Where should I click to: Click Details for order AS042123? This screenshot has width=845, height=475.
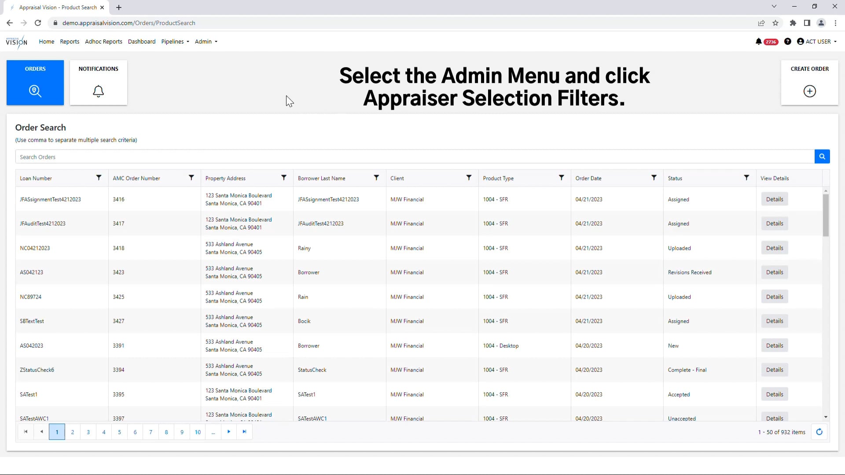[x=775, y=272]
